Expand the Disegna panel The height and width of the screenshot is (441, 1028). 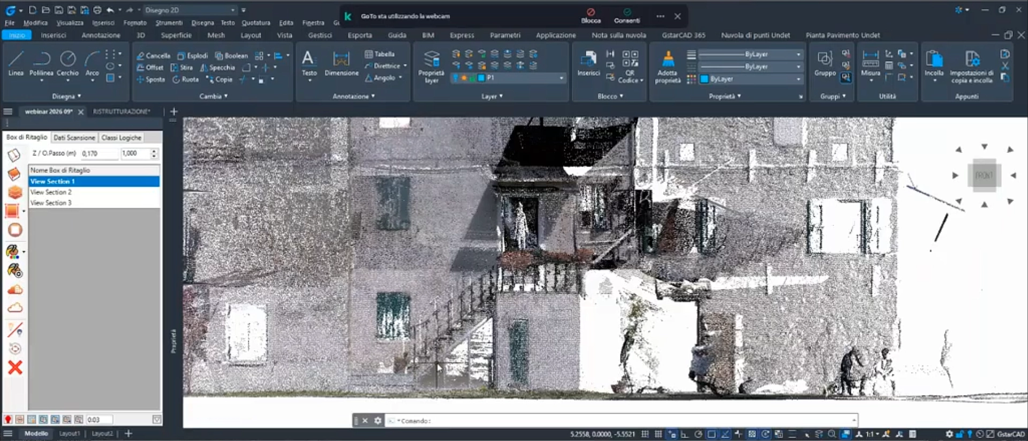66,96
